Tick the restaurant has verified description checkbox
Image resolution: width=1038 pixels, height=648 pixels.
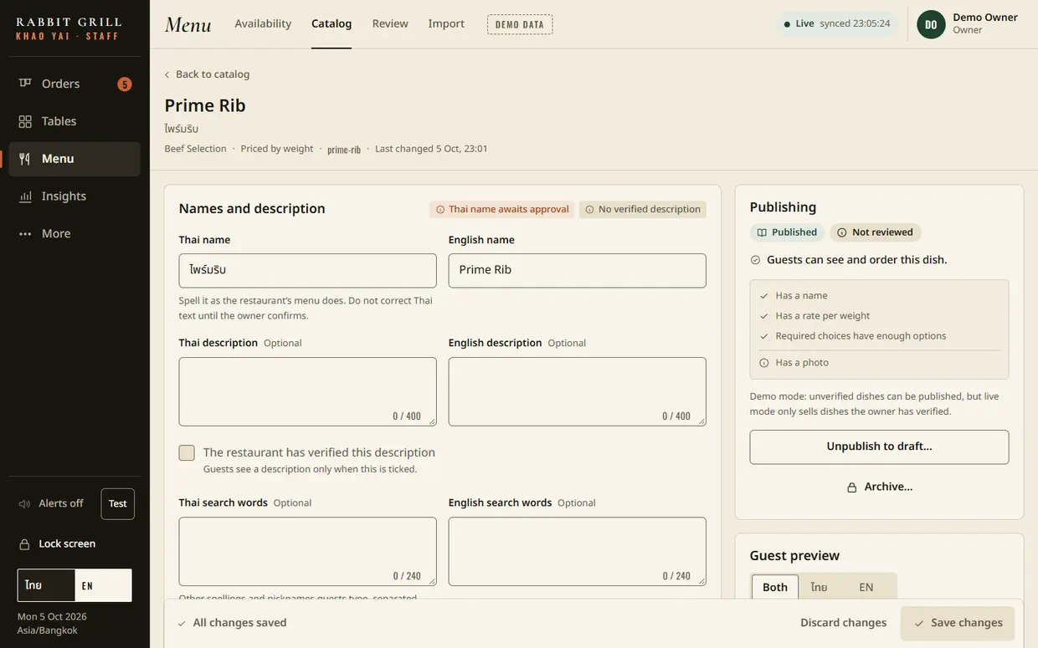(187, 453)
